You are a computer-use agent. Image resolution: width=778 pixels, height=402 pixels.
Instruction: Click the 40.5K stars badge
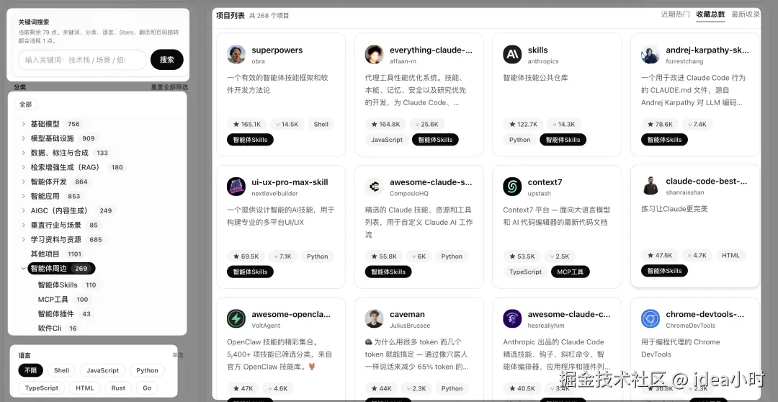(522, 388)
